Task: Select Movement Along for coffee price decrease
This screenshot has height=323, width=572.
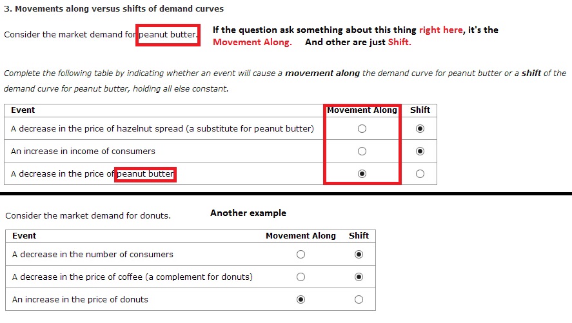Action: (301, 277)
